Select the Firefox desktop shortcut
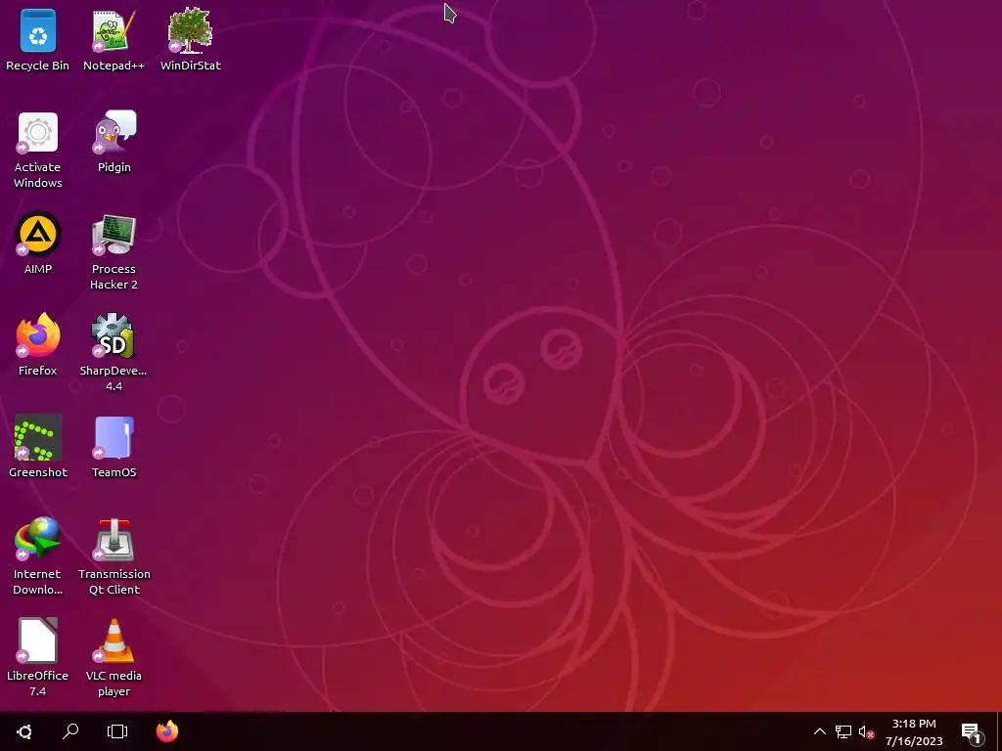1002x751 pixels. point(38,345)
